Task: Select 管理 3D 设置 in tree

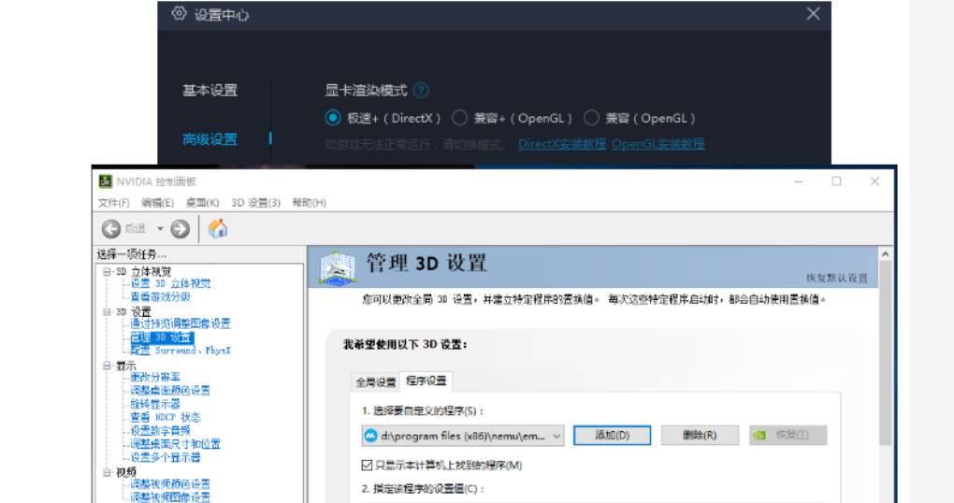Action: tap(162, 337)
